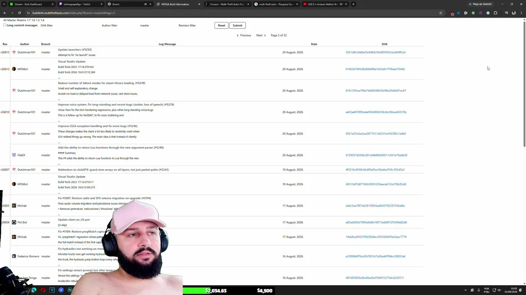
Task: Click the FileEX author avatar
Action: (x=14, y=155)
